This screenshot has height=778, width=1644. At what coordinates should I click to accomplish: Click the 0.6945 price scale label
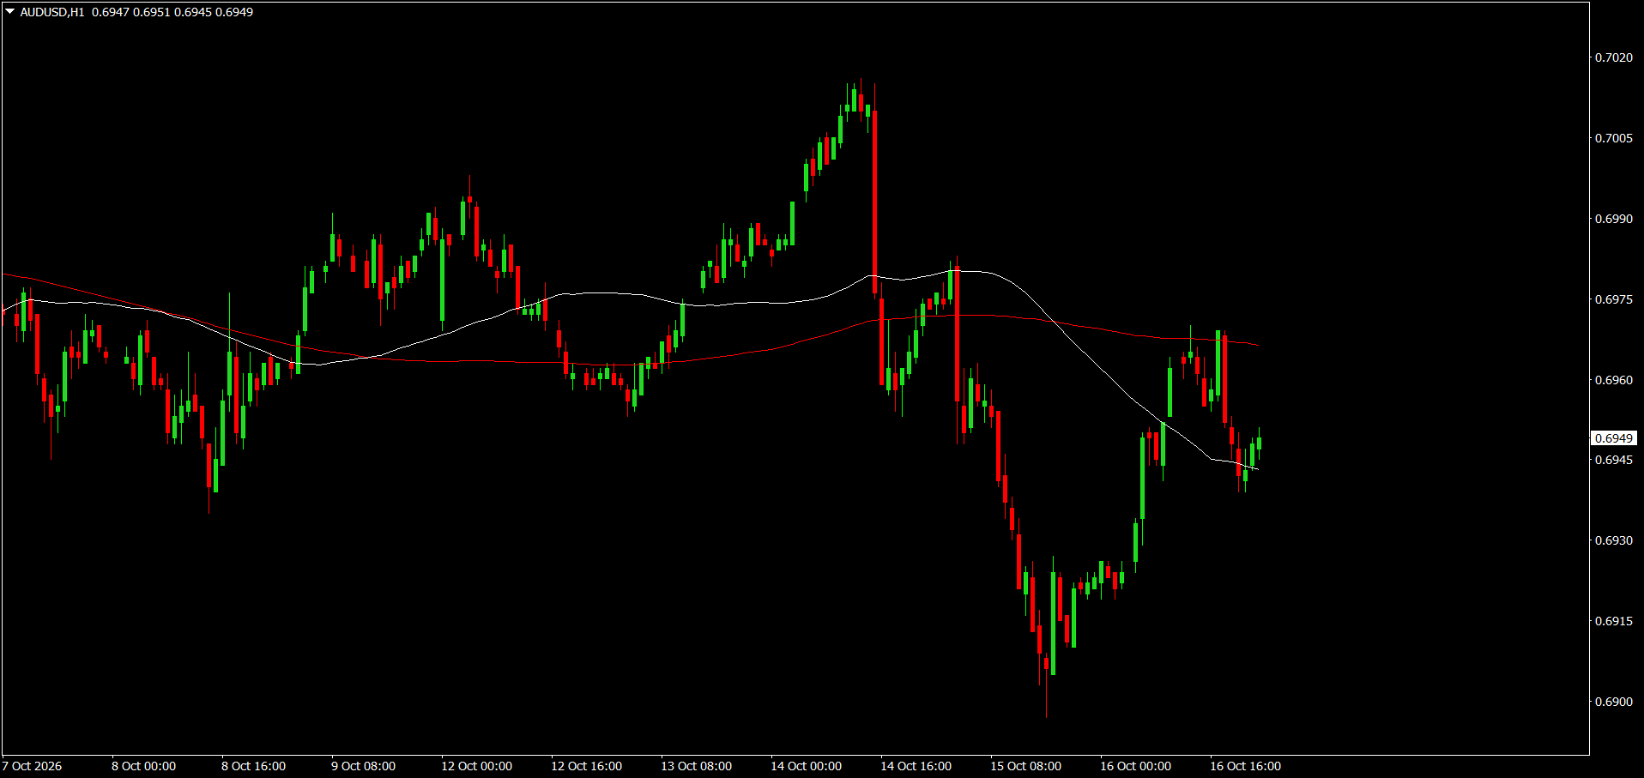1614,460
